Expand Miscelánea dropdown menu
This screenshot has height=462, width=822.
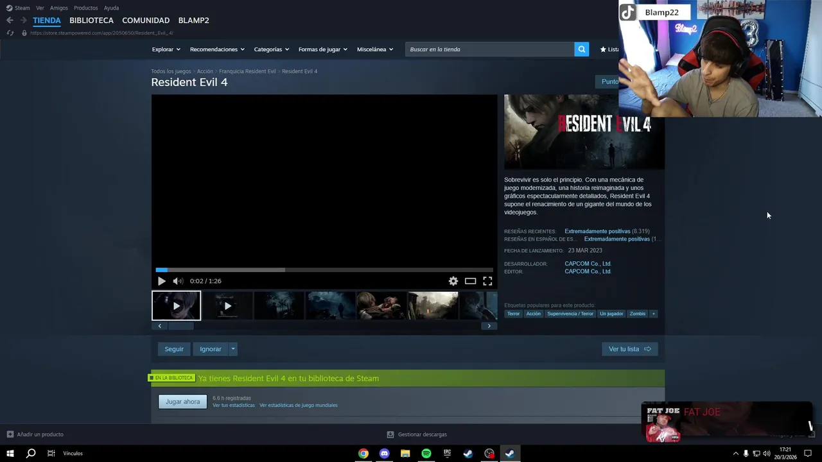[375, 49]
